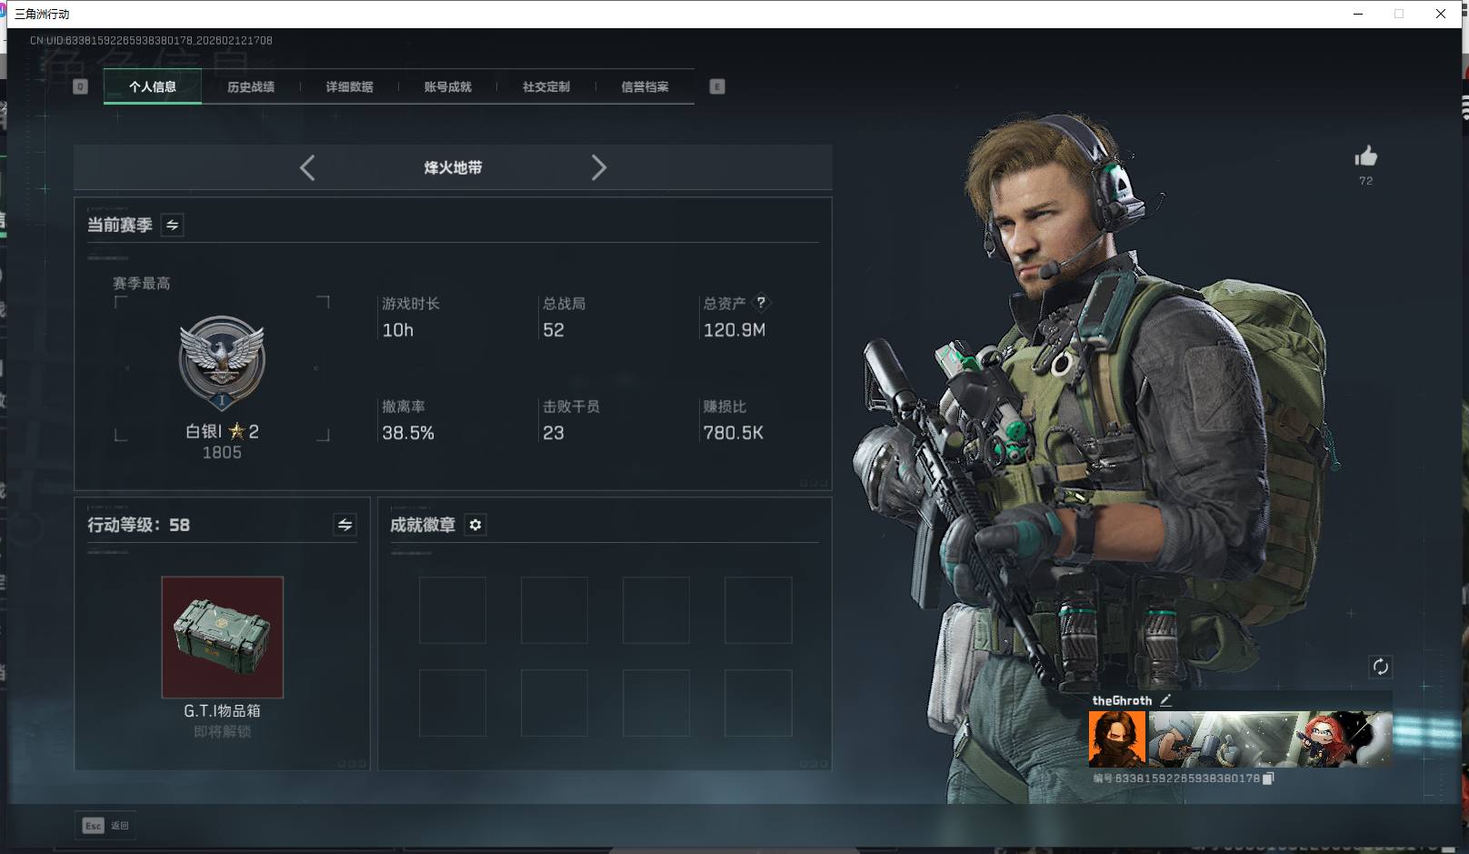
Task: View the 信誉档案 tab
Action: click(645, 86)
